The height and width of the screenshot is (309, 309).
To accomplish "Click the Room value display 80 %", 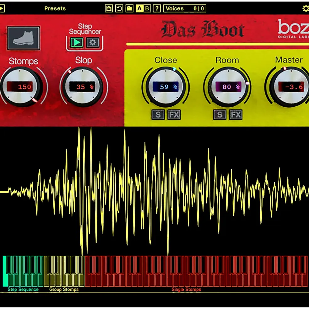I will pyautogui.click(x=228, y=87).
